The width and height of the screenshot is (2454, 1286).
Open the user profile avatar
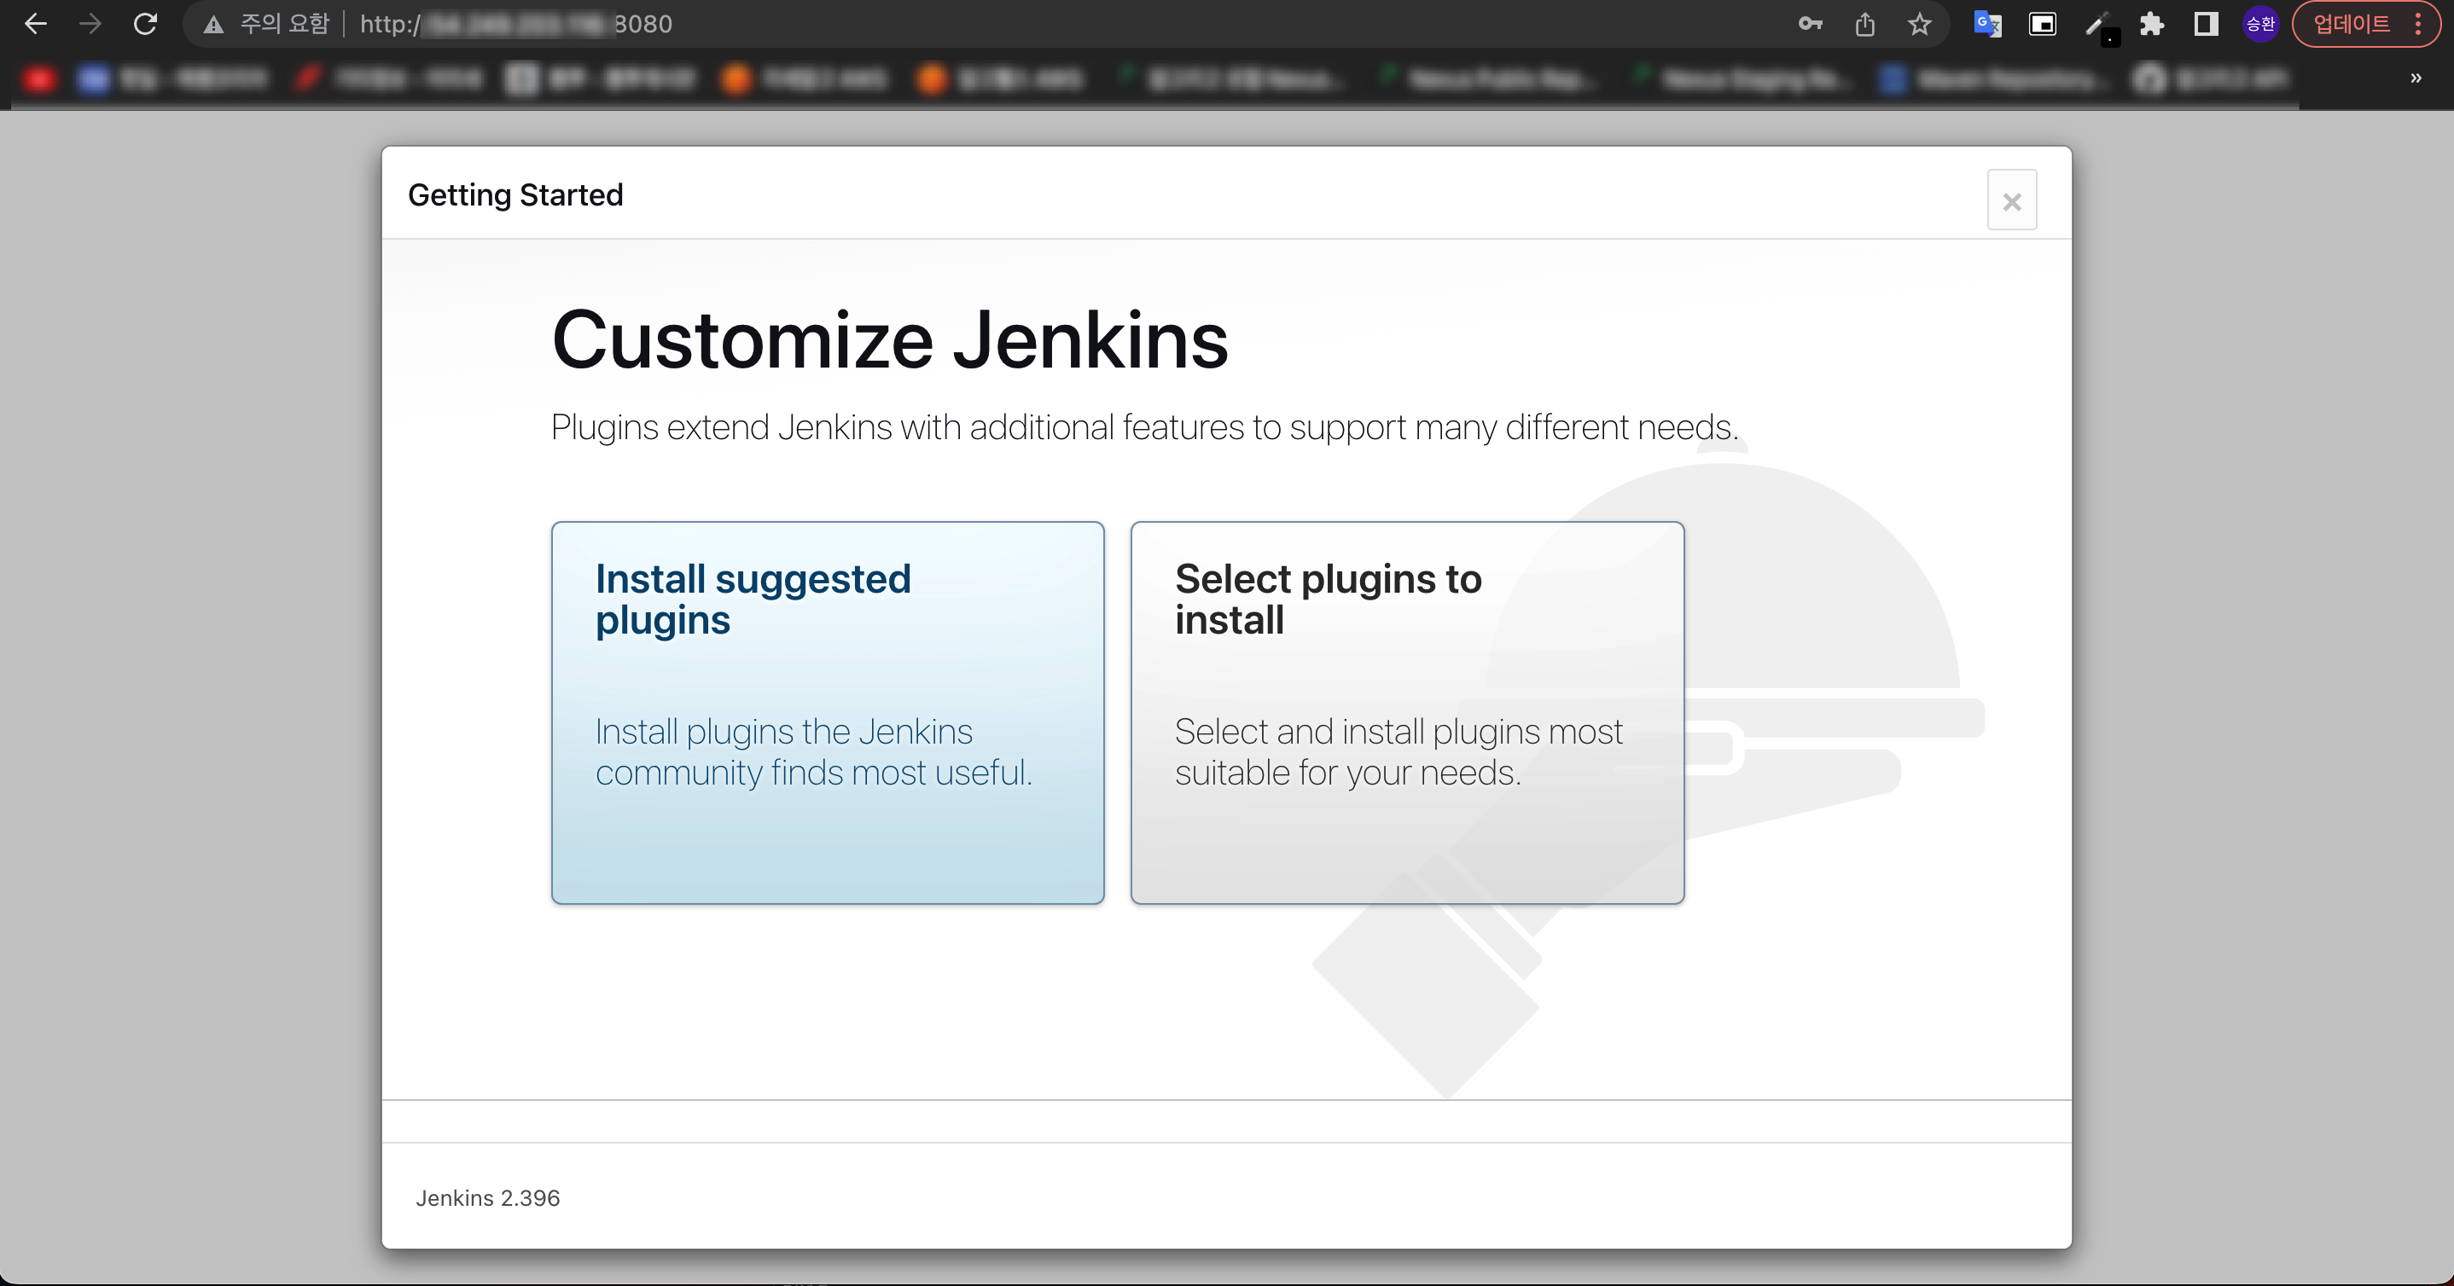pyautogui.click(x=2260, y=24)
